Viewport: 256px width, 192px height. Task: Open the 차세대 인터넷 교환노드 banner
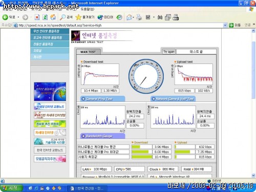click(x=50, y=106)
